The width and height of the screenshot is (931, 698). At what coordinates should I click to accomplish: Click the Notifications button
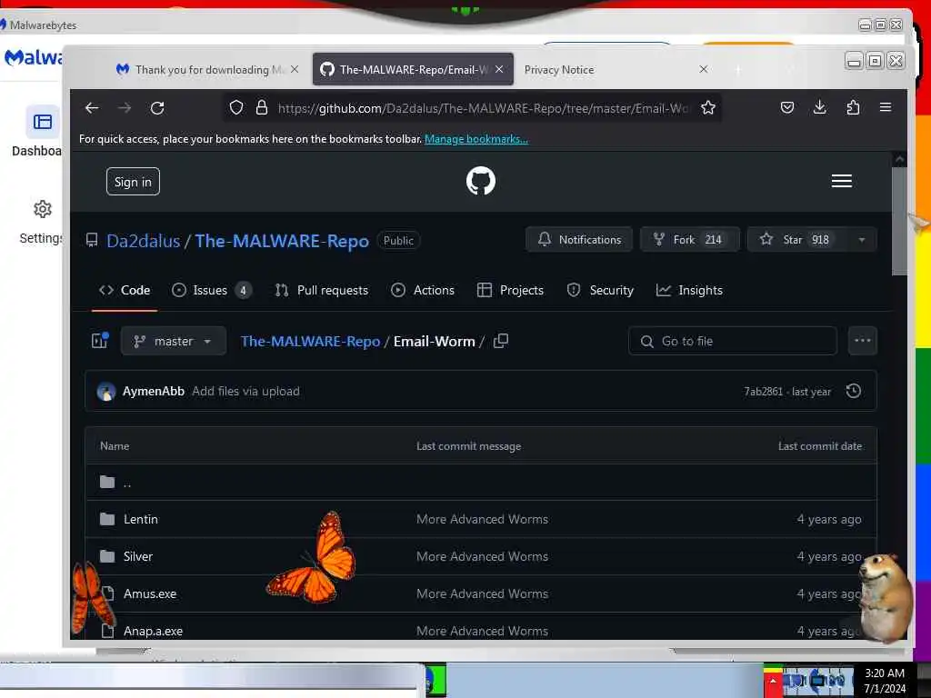coord(579,240)
